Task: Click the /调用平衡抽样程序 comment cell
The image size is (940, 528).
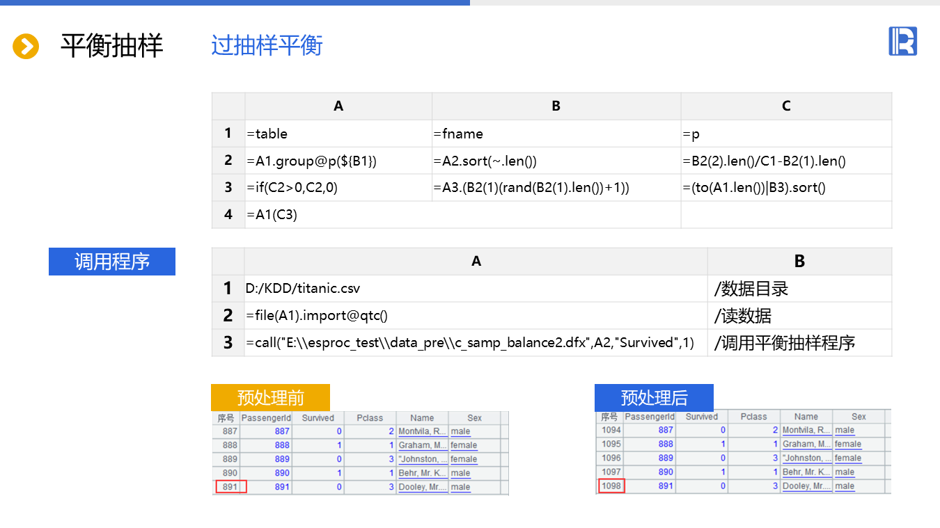Action: (x=799, y=342)
